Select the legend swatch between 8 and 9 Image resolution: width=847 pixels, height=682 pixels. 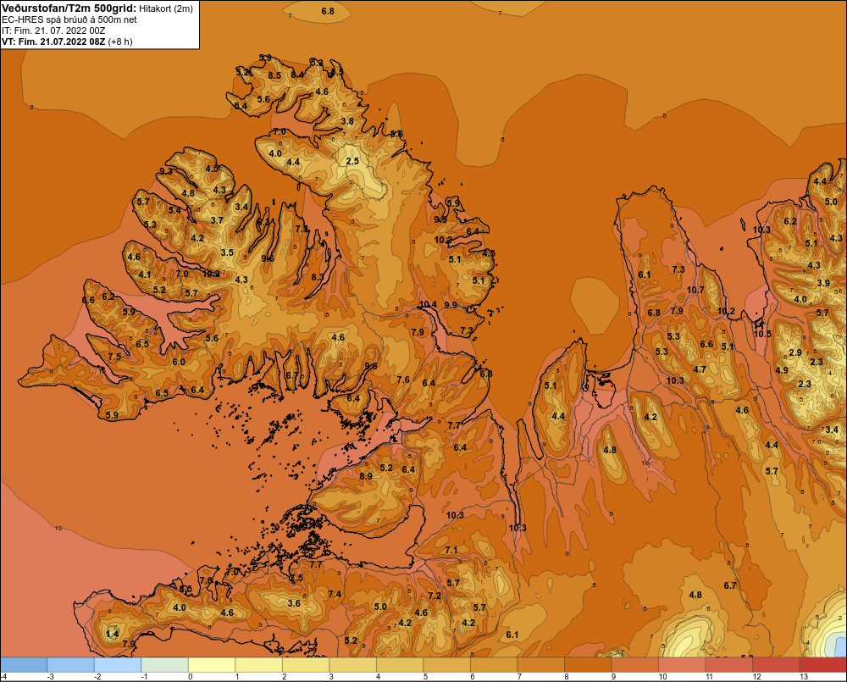click(588, 665)
